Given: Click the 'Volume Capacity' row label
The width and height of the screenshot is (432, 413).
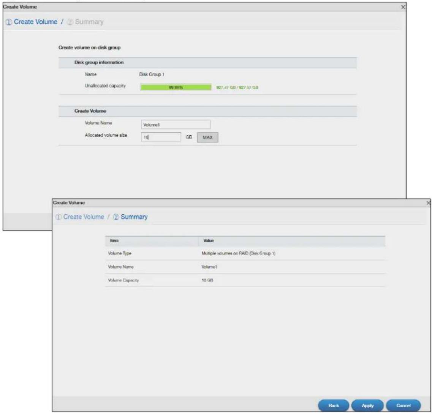Looking at the screenshot, I should (x=123, y=280).
